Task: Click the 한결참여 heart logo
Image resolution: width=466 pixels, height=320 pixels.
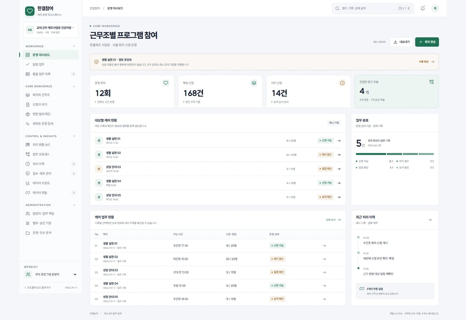Action: click(x=30, y=11)
